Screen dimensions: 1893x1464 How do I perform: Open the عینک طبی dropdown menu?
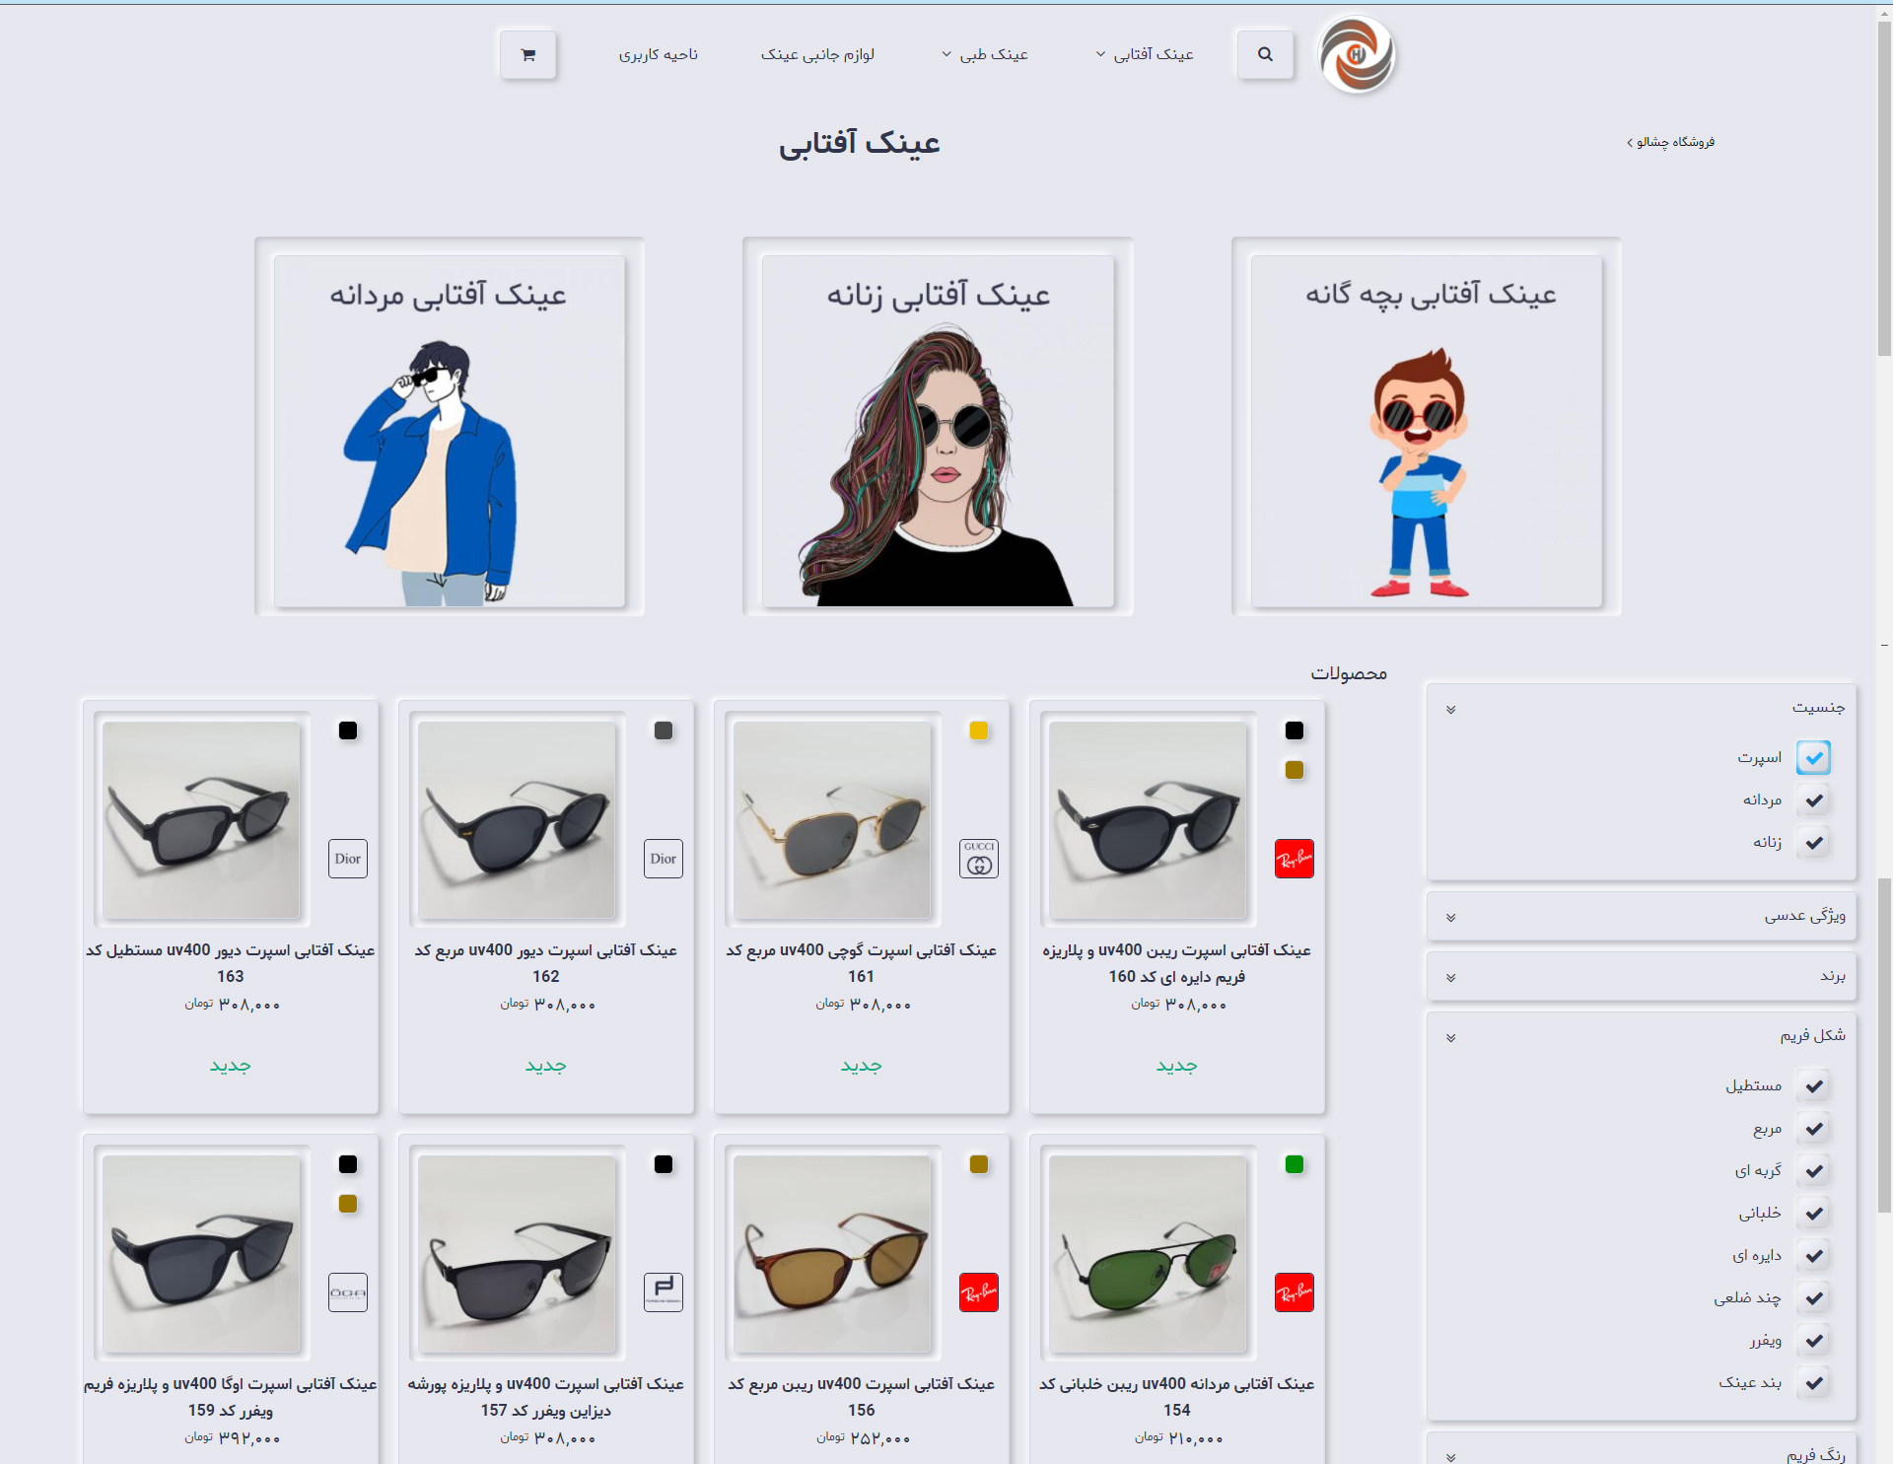click(x=984, y=54)
